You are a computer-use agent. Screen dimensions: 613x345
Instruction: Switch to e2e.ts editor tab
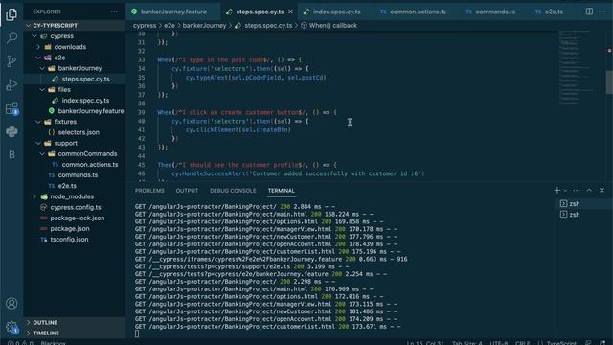click(x=554, y=11)
